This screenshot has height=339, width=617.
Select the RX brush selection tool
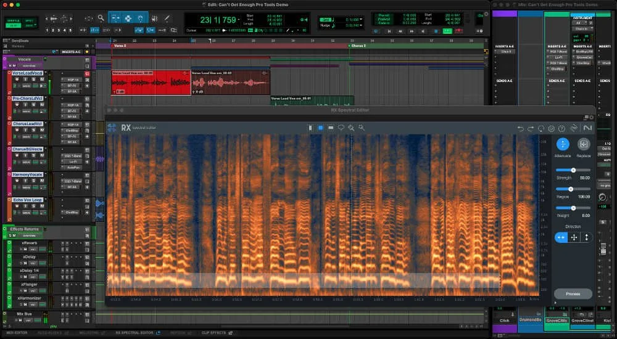pos(351,128)
